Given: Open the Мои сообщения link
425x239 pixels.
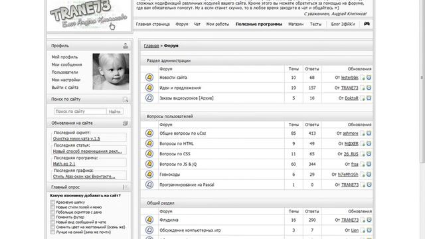Looking at the screenshot, I should pyautogui.click(x=66, y=64).
